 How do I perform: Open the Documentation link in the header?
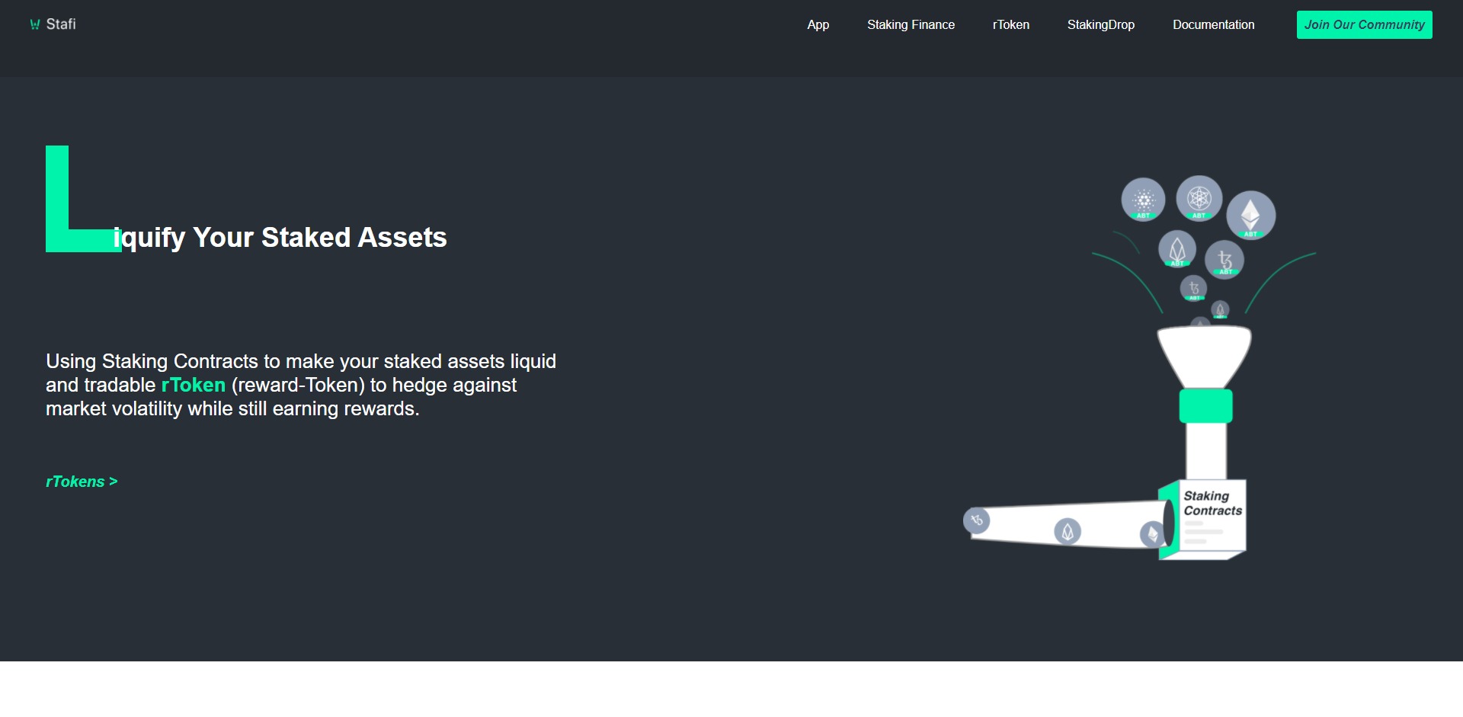1213,24
